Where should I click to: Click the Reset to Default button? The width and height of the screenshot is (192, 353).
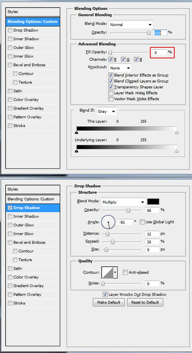point(145,302)
